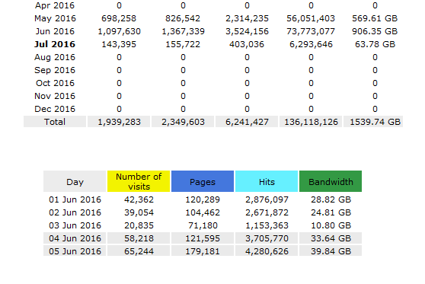This screenshot has width=425, height=284.
Task: Click the Aug 2016 month label
Action: (x=55, y=57)
